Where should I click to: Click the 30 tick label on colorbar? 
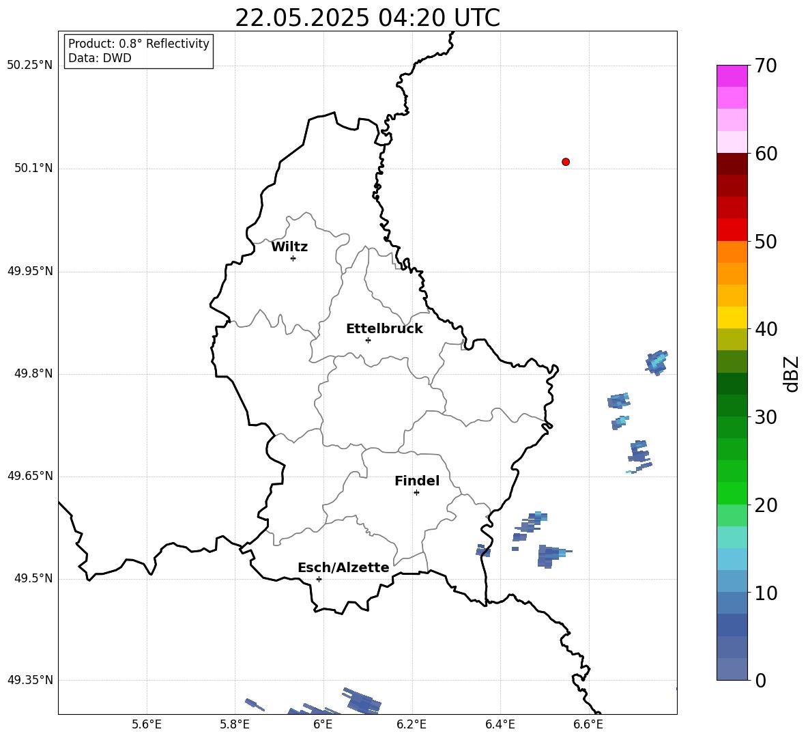(x=766, y=417)
